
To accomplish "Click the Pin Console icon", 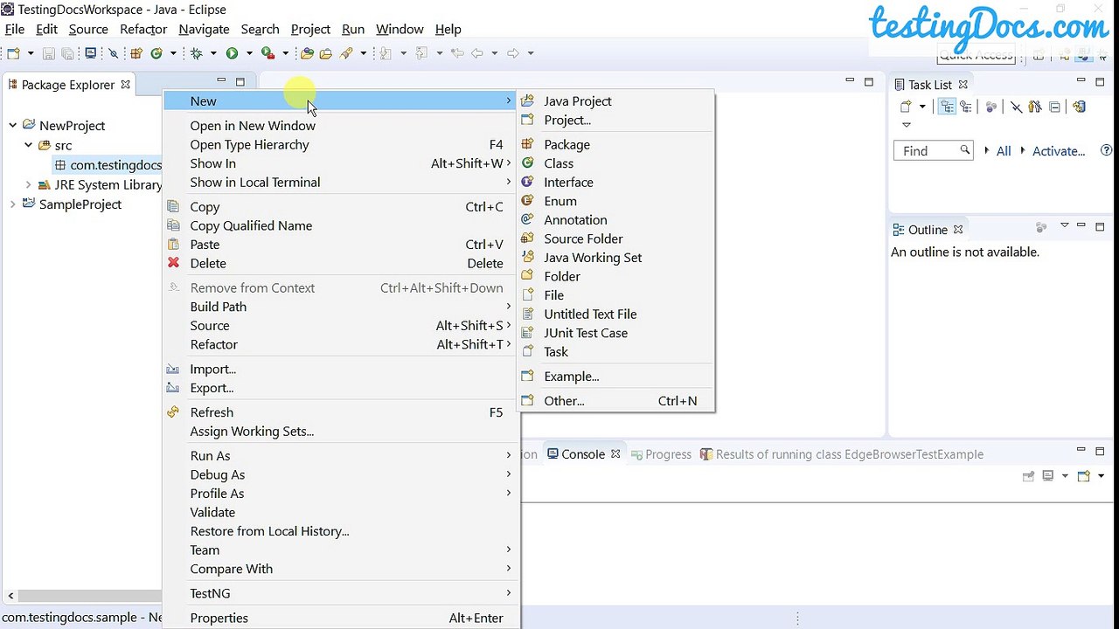I will (x=1028, y=476).
